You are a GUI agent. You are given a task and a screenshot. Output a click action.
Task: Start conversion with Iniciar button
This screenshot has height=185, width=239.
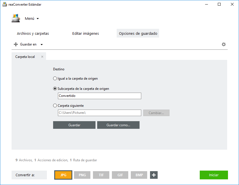(x=214, y=175)
